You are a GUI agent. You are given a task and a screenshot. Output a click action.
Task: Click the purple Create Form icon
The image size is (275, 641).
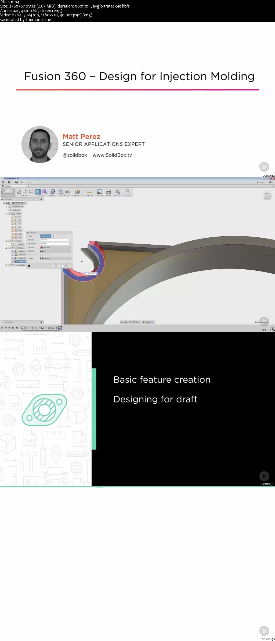(44, 191)
